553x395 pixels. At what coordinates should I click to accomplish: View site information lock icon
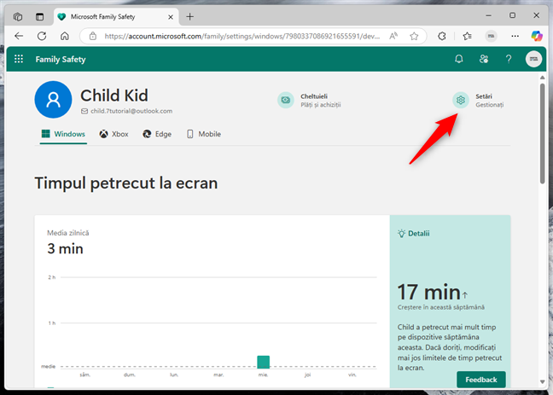click(x=93, y=36)
